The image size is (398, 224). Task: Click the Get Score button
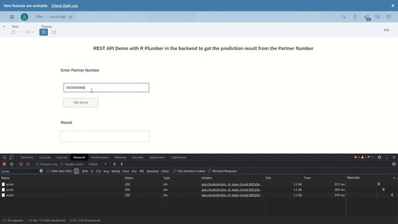coord(81,103)
